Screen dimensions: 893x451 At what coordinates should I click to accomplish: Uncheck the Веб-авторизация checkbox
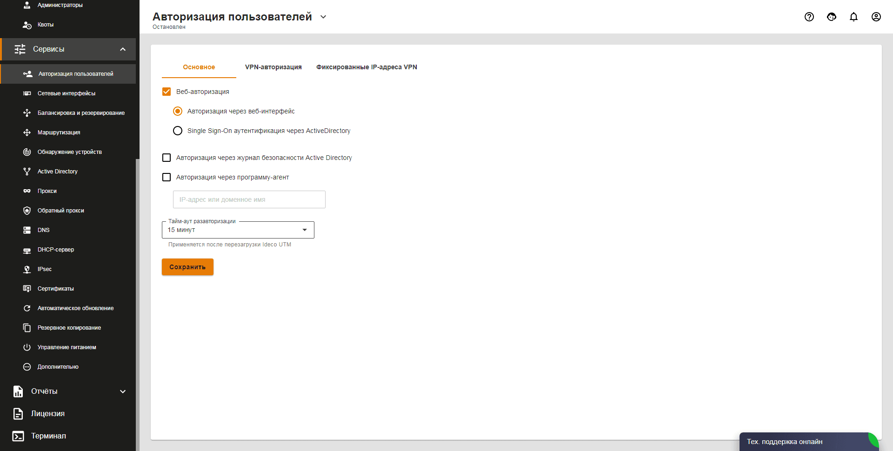167,92
